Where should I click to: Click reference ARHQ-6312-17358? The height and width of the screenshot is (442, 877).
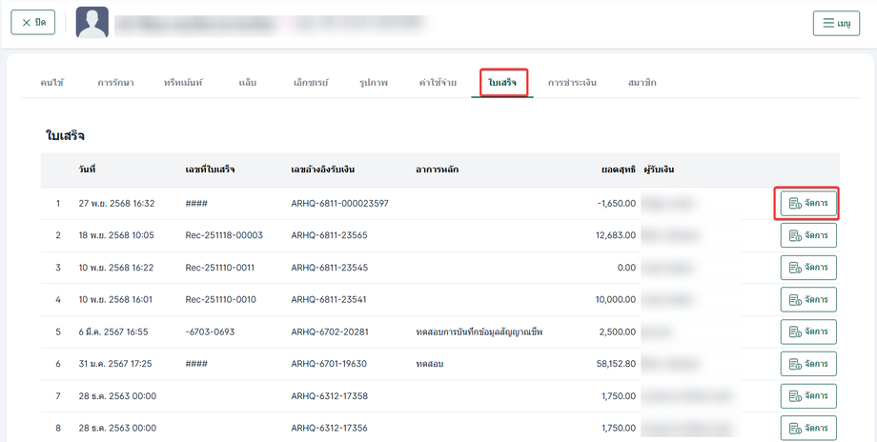[329, 396]
